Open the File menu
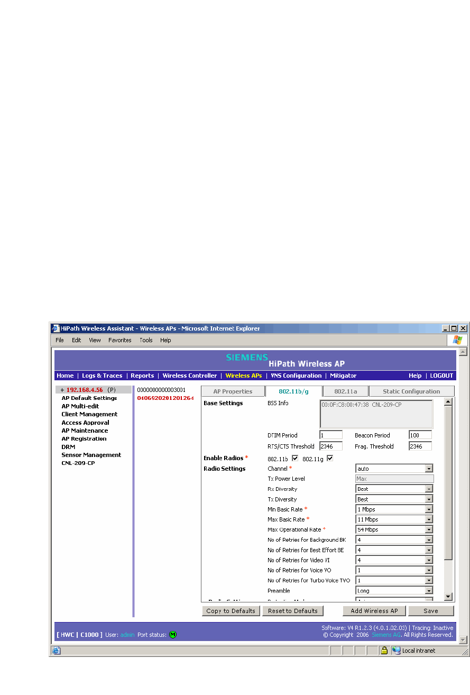Viewport: 470px width, 695px height. click(60, 340)
